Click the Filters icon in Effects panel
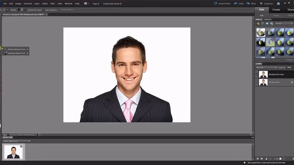 258,24
